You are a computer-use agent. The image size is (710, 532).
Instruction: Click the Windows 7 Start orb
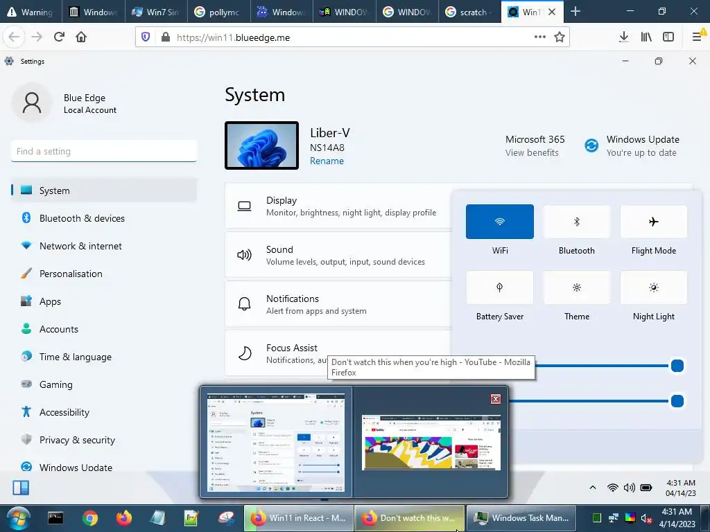19,518
